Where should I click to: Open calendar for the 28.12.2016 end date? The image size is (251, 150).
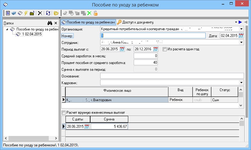pos(156,49)
